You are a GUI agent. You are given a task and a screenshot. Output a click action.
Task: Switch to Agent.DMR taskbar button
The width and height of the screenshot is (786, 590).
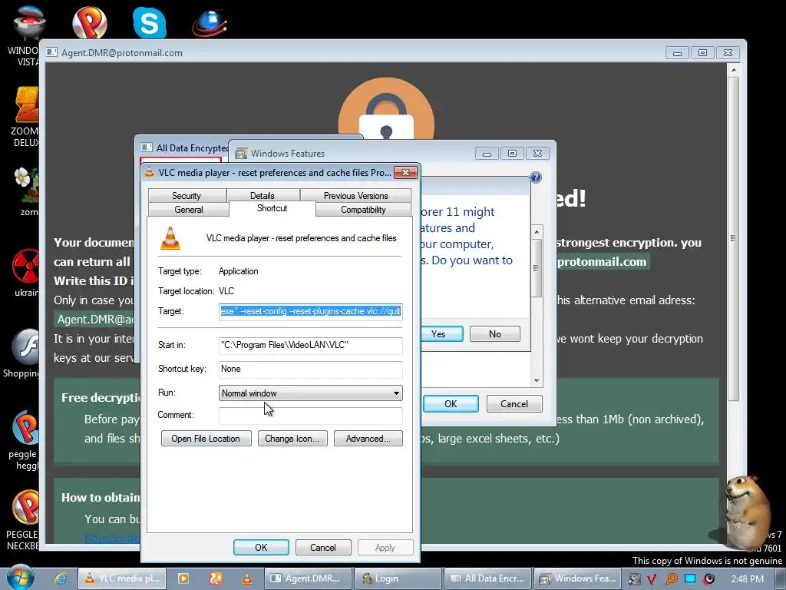(308, 578)
